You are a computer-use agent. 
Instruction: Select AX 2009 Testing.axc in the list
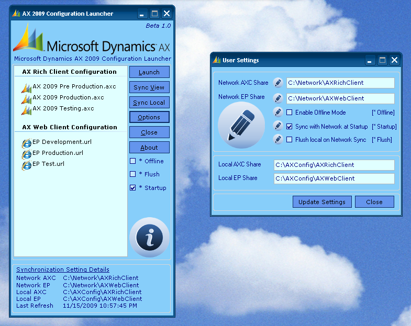point(63,108)
